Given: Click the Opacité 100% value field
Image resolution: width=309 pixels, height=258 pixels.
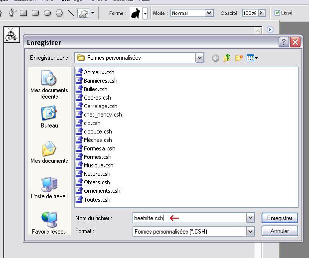Looking at the screenshot, I should [250, 13].
